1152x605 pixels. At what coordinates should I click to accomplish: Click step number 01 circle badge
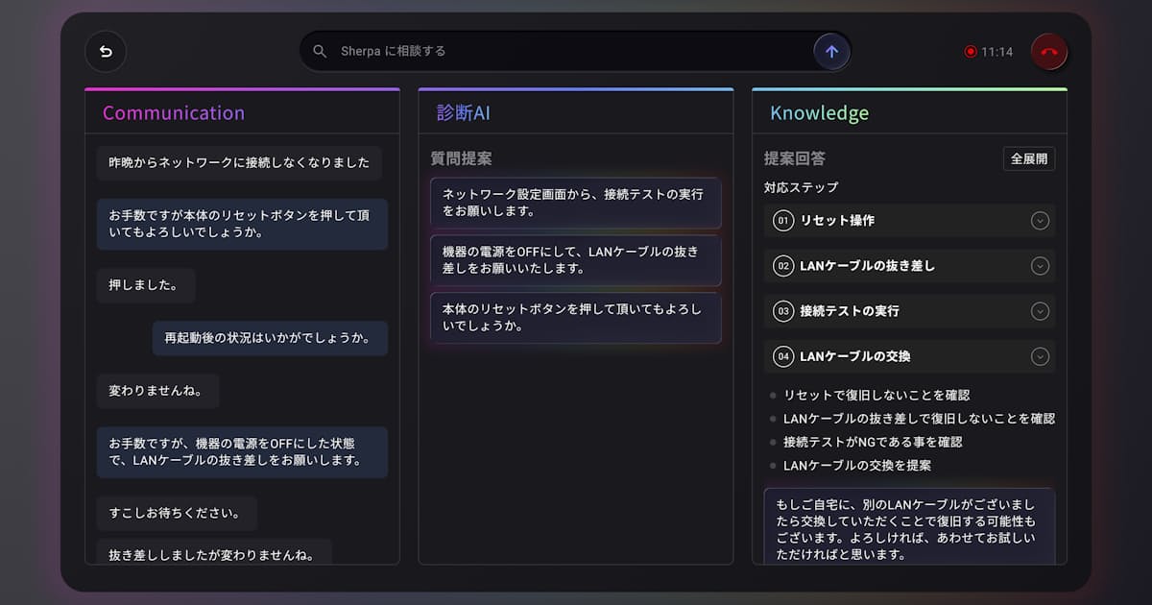click(783, 221)
